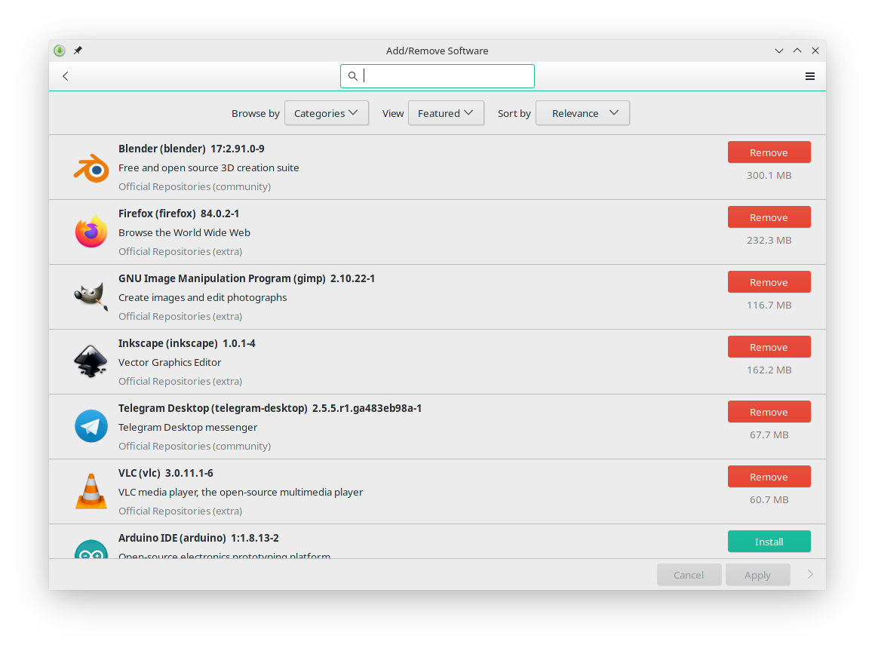Click the pin icon in title bar

pyautogui.click(x=78, y=51)
